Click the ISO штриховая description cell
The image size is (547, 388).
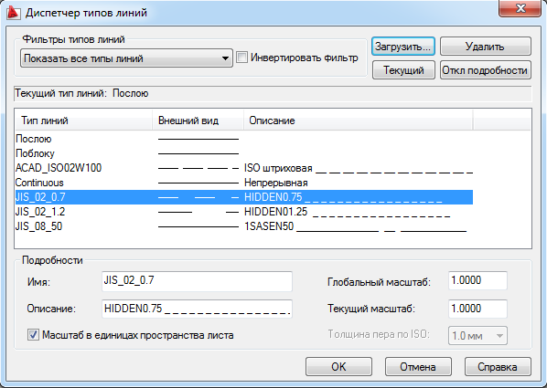coord(359,168)
